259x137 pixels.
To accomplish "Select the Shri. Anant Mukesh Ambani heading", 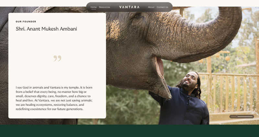I will tap(46, 29).
